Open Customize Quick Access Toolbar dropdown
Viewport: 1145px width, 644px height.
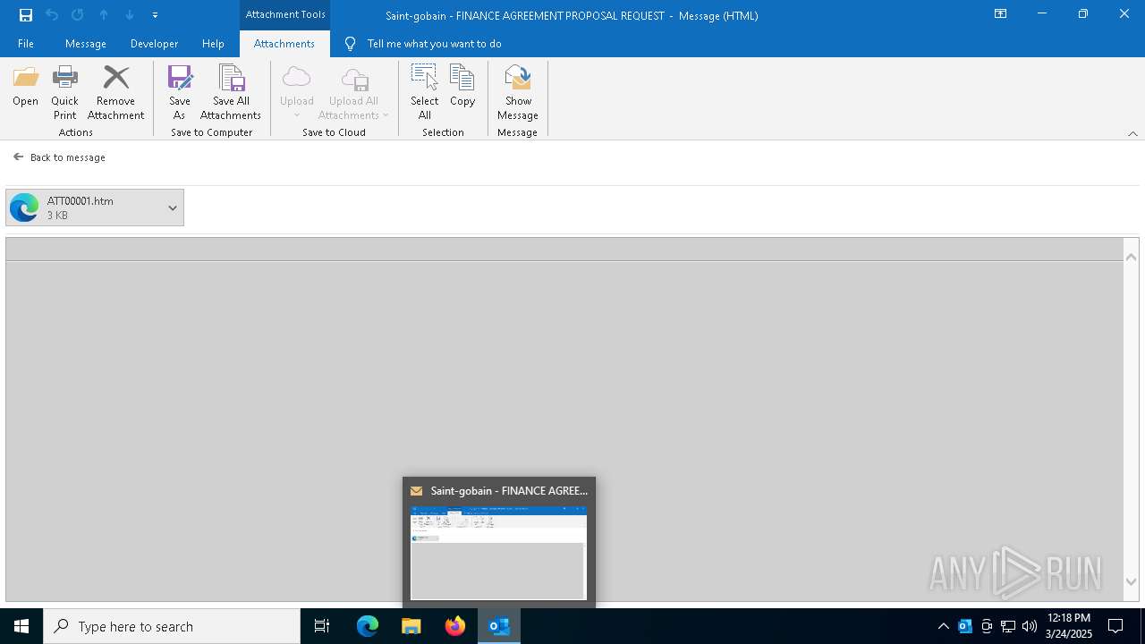coord(155,15)
